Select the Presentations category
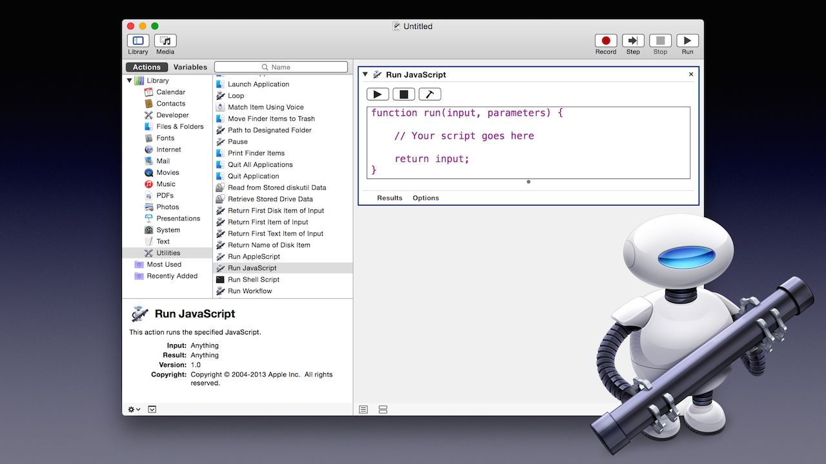 click(x=178, y=218)
